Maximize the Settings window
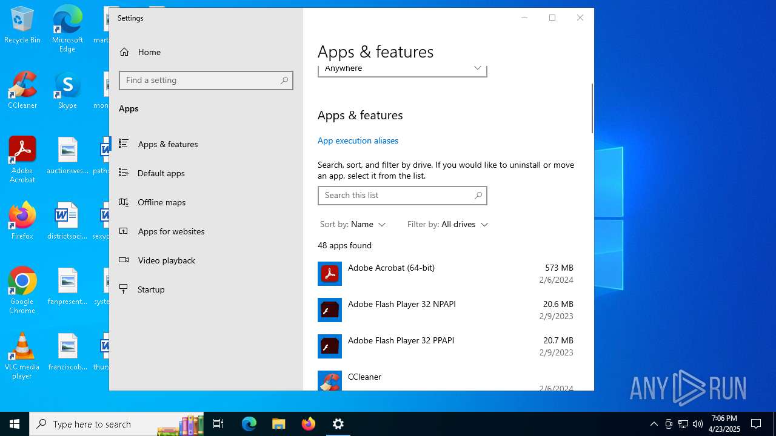Viewport: 776px width, 436px height. click(552, 18)
